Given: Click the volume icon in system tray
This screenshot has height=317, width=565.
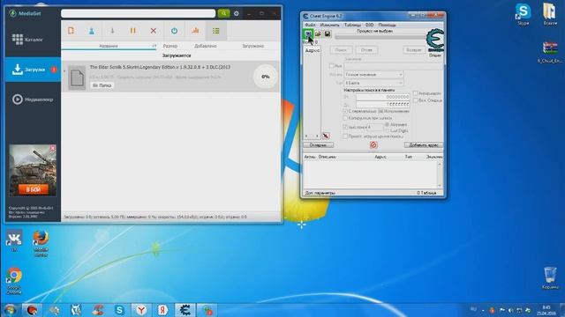Looking at the screenshot, I should pos(510,310).
